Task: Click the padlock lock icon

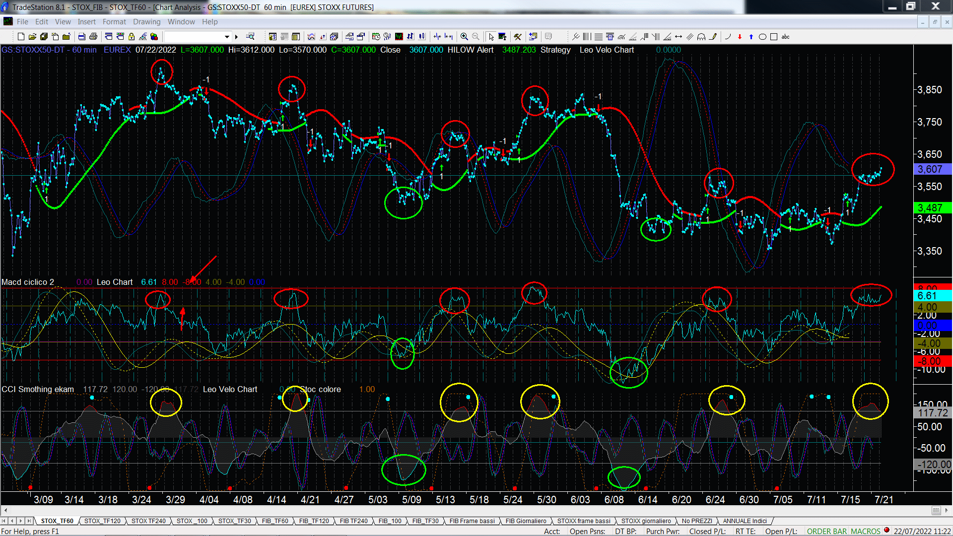Action: click(x=132, y=37)
